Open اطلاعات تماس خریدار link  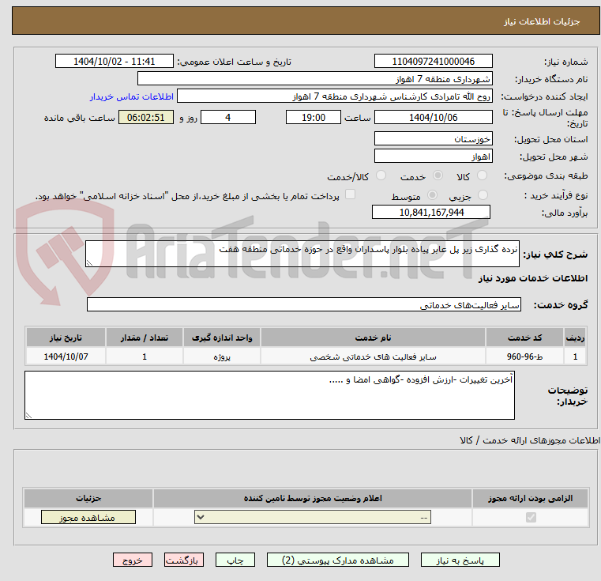coord(131,96)
